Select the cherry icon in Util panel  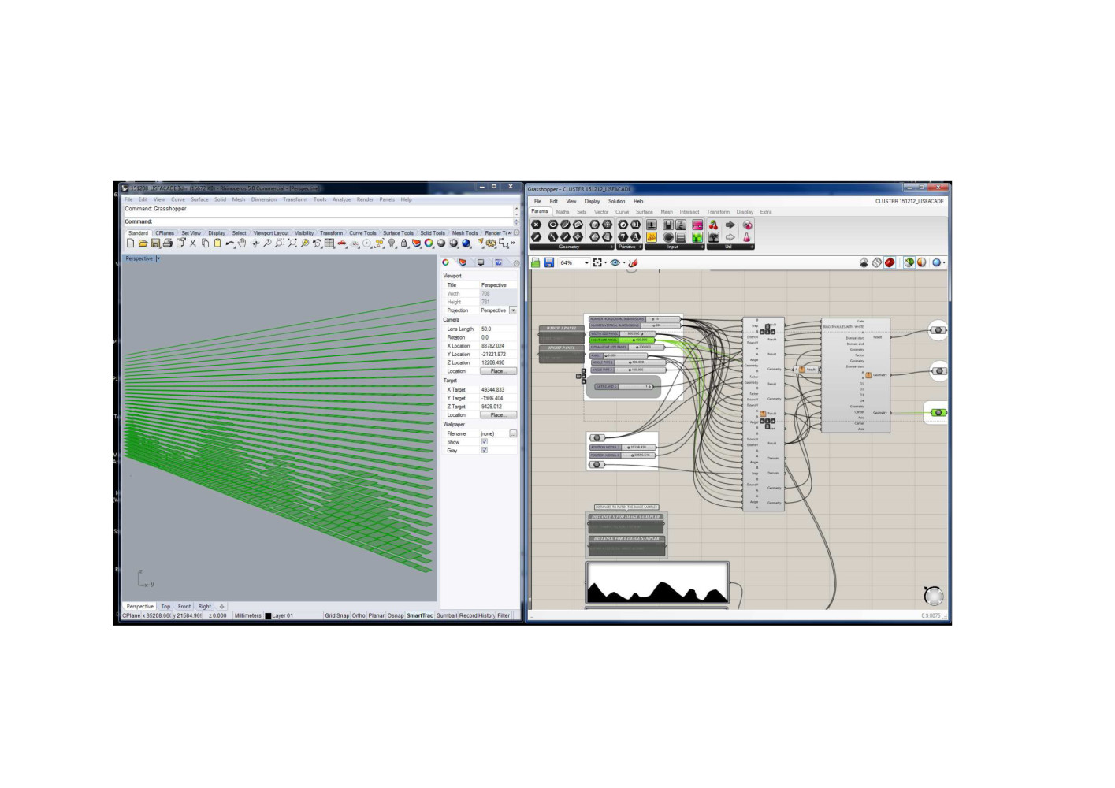click(713, 225)
